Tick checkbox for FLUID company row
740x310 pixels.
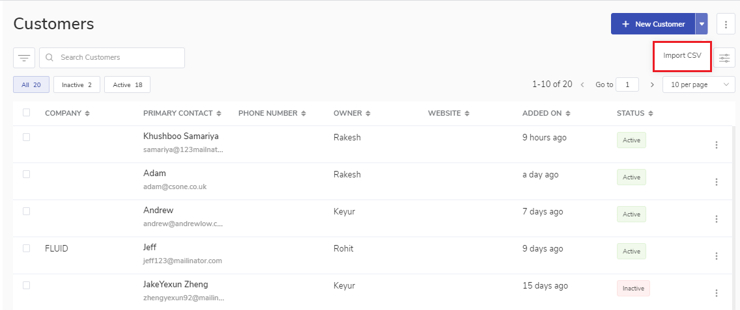(x=27, y=248)
